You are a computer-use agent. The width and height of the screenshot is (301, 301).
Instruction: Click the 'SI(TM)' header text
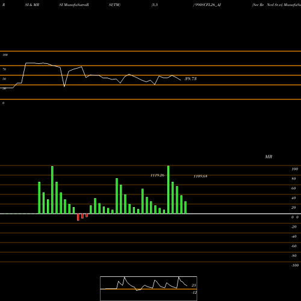click(x=114, y=5)
